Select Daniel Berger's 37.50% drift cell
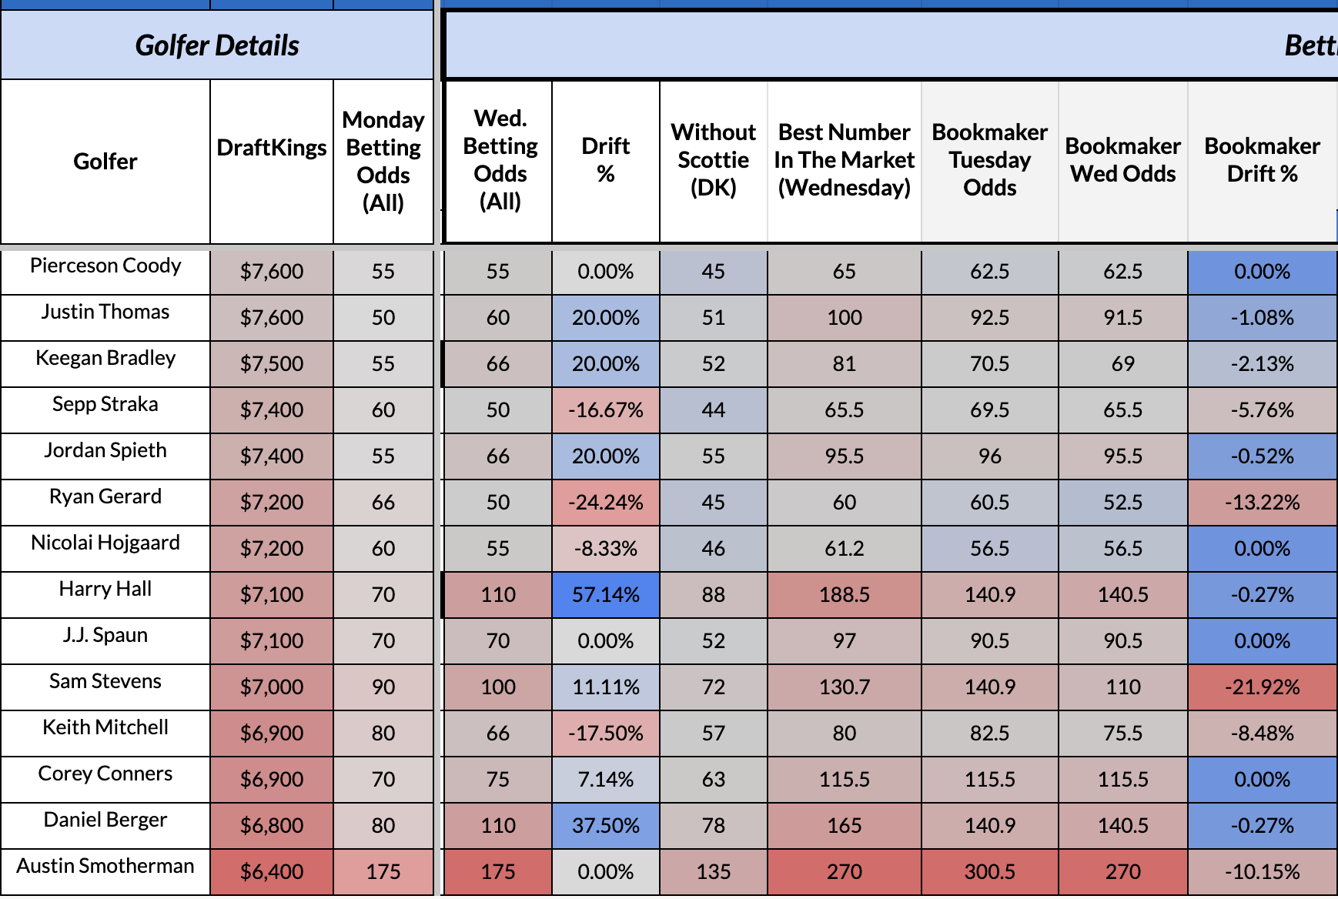 [x=605, y=825]
